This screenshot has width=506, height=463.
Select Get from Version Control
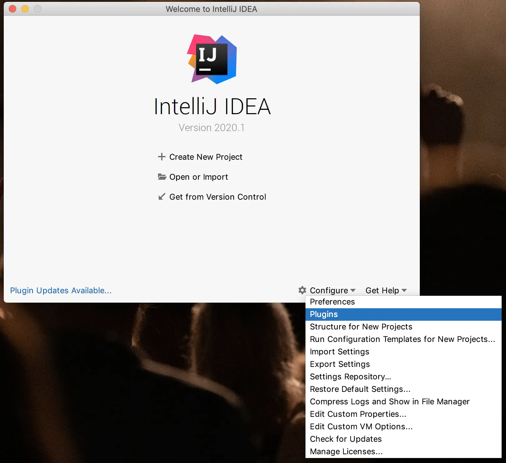(x=217, y=197)
